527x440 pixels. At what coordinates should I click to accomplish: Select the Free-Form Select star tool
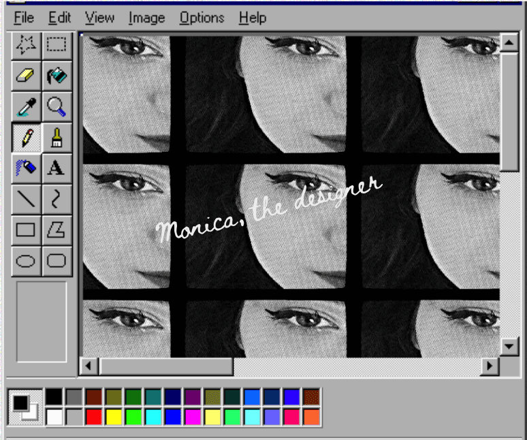coord(26,46)
